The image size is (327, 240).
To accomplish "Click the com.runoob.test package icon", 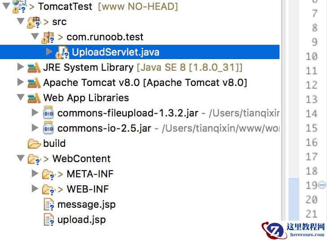I will pos(48,37).
